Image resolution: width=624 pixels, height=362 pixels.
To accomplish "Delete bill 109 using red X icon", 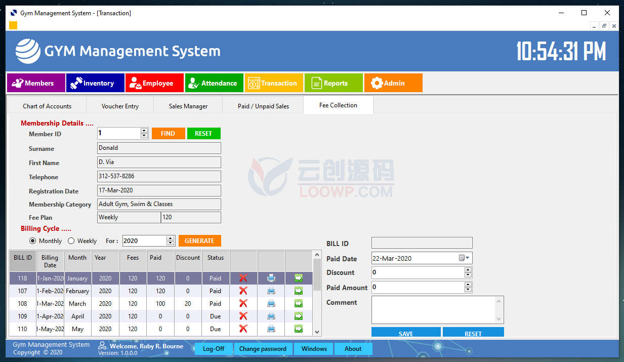I will click(243, 316).
